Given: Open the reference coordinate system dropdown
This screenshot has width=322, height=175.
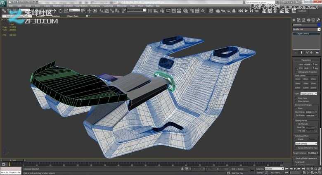Looking at the screenshot, I should pyautogui.click(x=75, y=10).
